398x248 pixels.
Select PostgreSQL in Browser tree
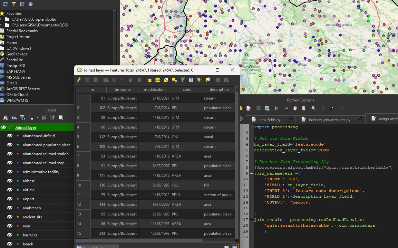click(16, 66)
